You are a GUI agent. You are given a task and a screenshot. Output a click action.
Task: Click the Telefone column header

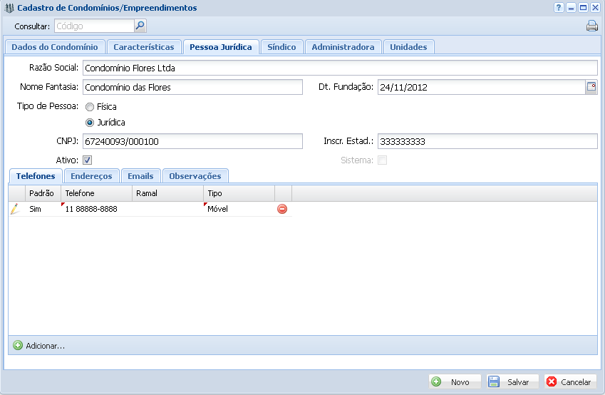click(96, 193)
